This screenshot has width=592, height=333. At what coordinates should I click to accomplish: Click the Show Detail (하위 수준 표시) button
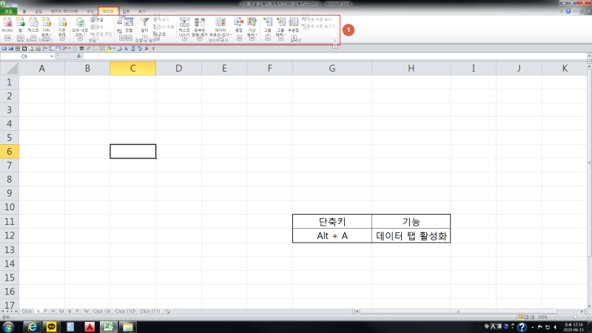[x=317, y=19]
